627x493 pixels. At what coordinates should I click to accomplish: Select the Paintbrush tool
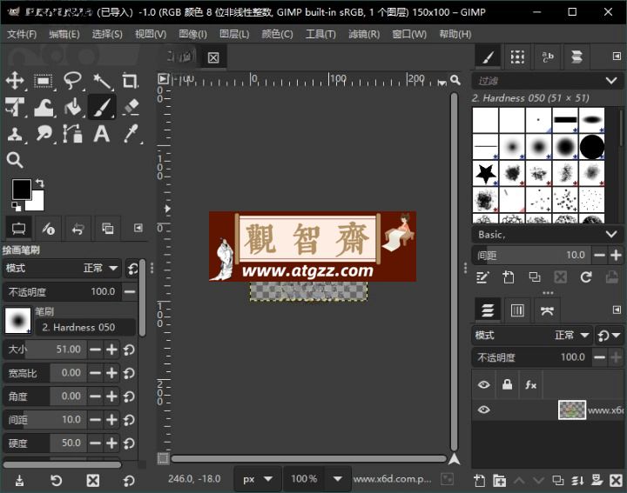pyautogui.click(x=102, y=107)
